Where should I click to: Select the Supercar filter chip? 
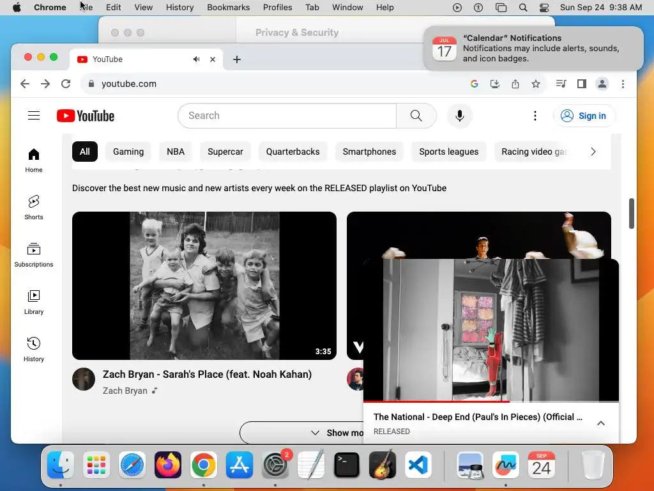[x=225, y=152]
